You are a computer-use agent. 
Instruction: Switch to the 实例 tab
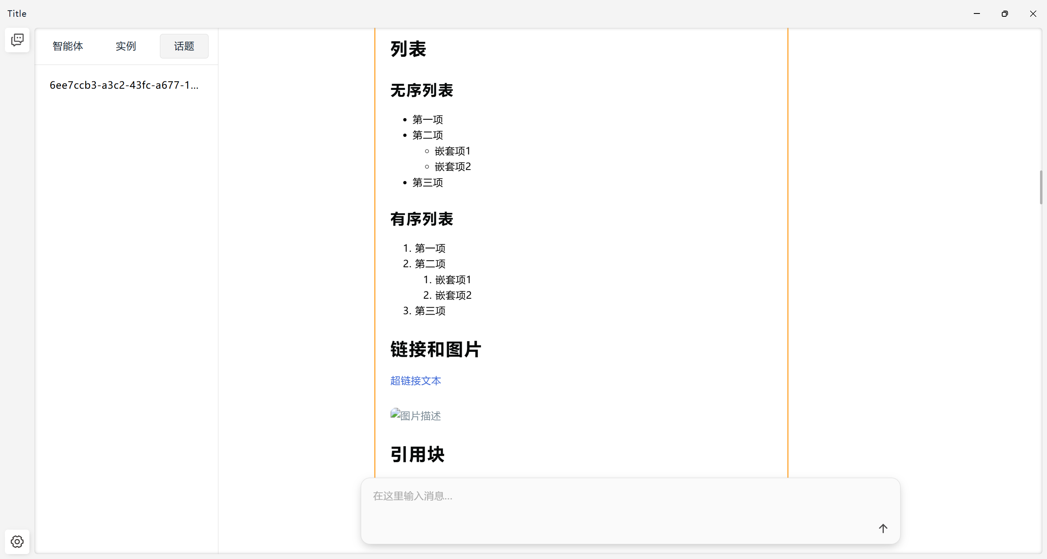pyautogui.click(x=125, y=46)
